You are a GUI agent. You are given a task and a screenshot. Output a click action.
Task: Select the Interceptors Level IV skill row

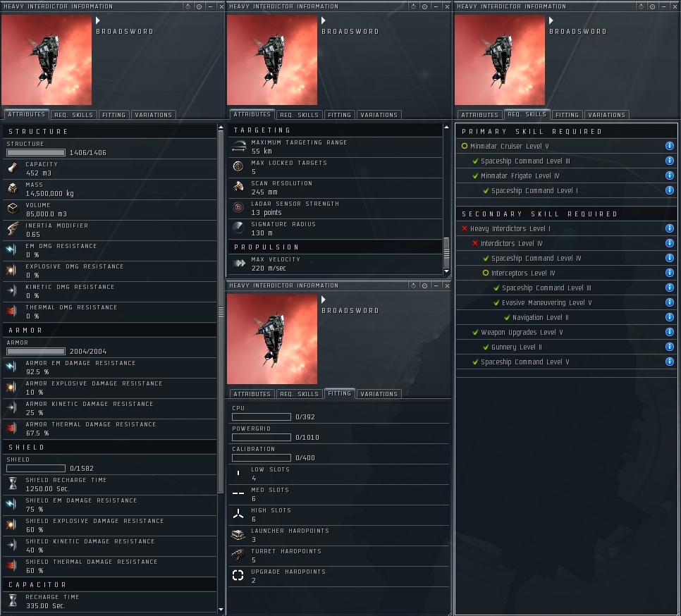pos(567,273)
